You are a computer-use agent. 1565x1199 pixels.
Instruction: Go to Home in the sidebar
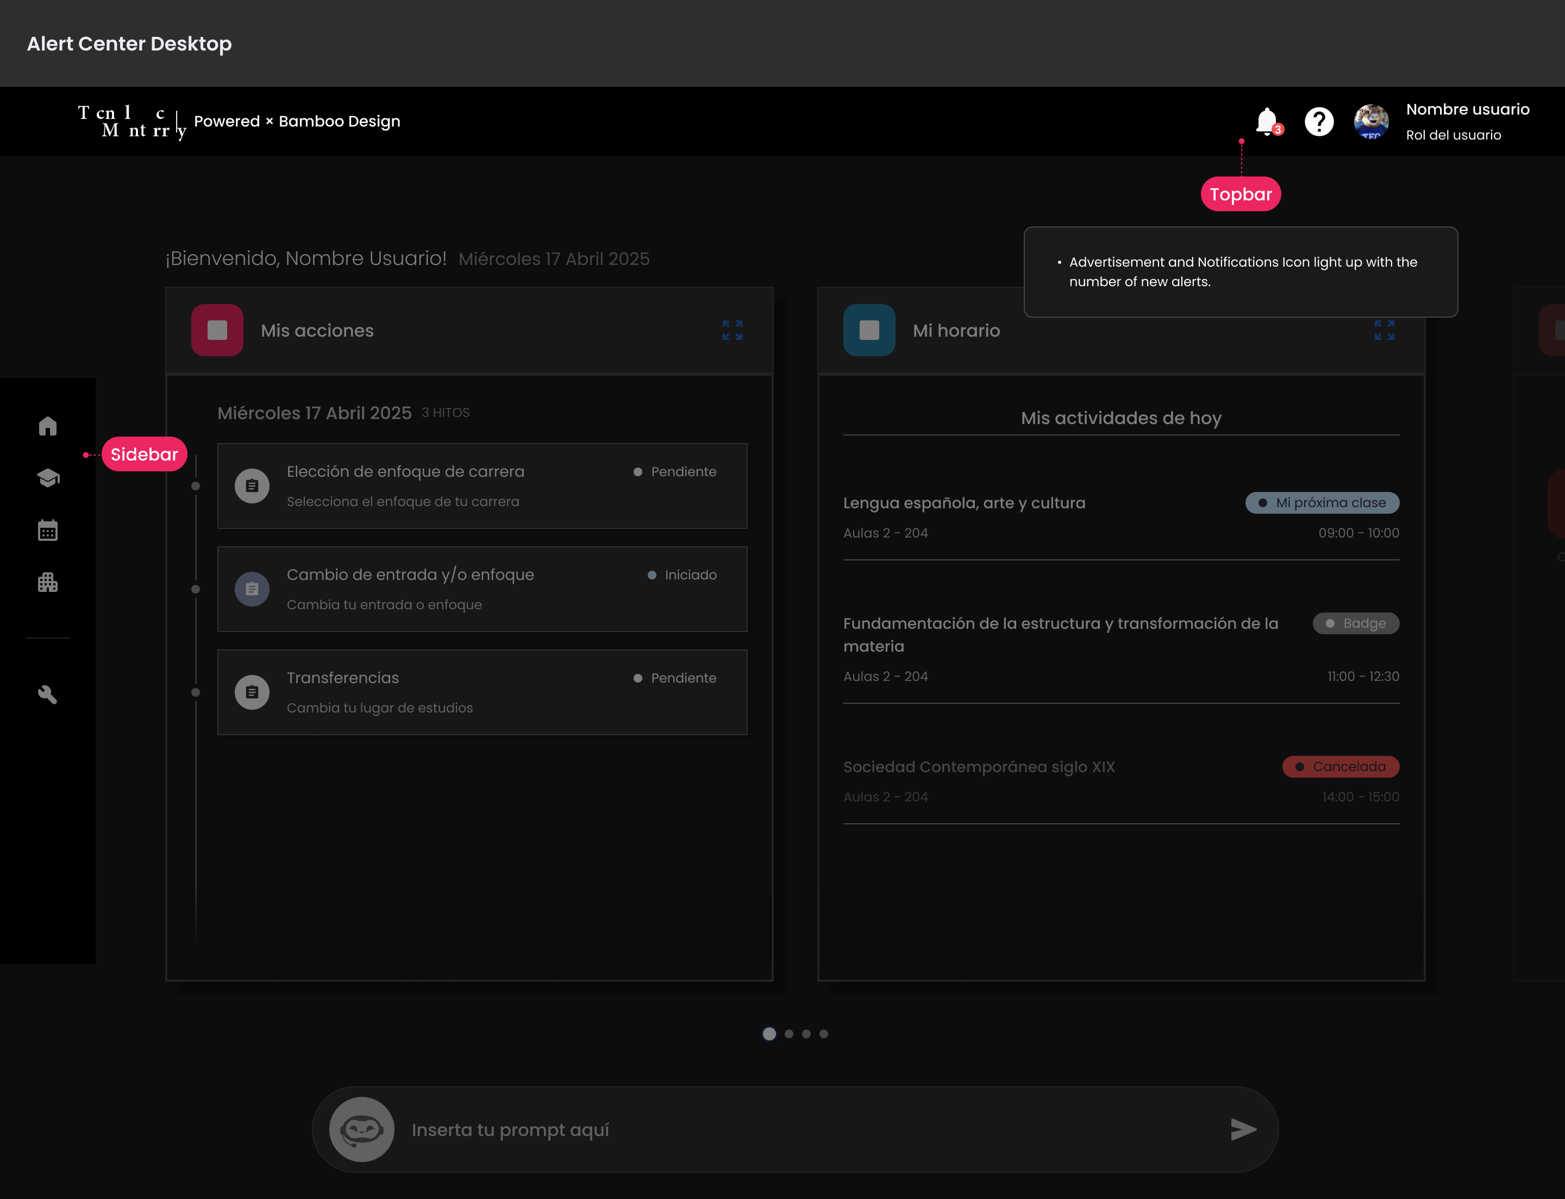tap(48, 426)
